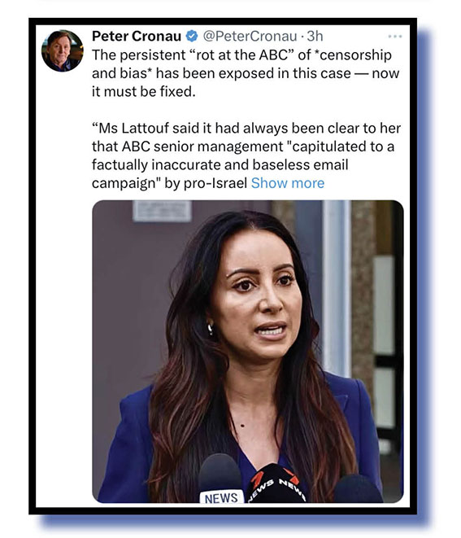The width and height of the screenshot is (461, 538).
Task: Open the three-dot more options menu
Action: pos(395,36)
